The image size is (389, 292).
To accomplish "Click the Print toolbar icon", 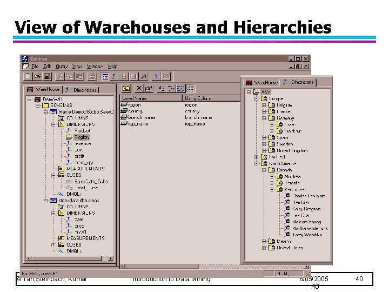I will (x=92, y=76).
